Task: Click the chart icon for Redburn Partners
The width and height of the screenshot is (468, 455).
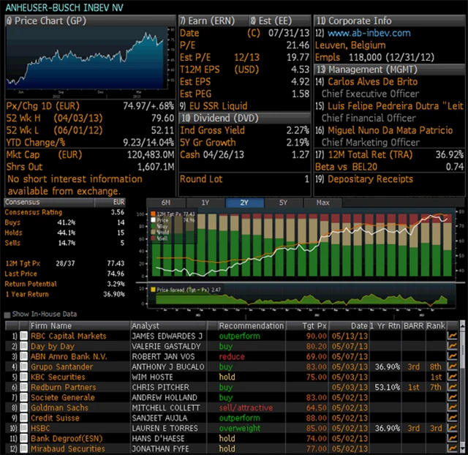Action: (453, 387)
